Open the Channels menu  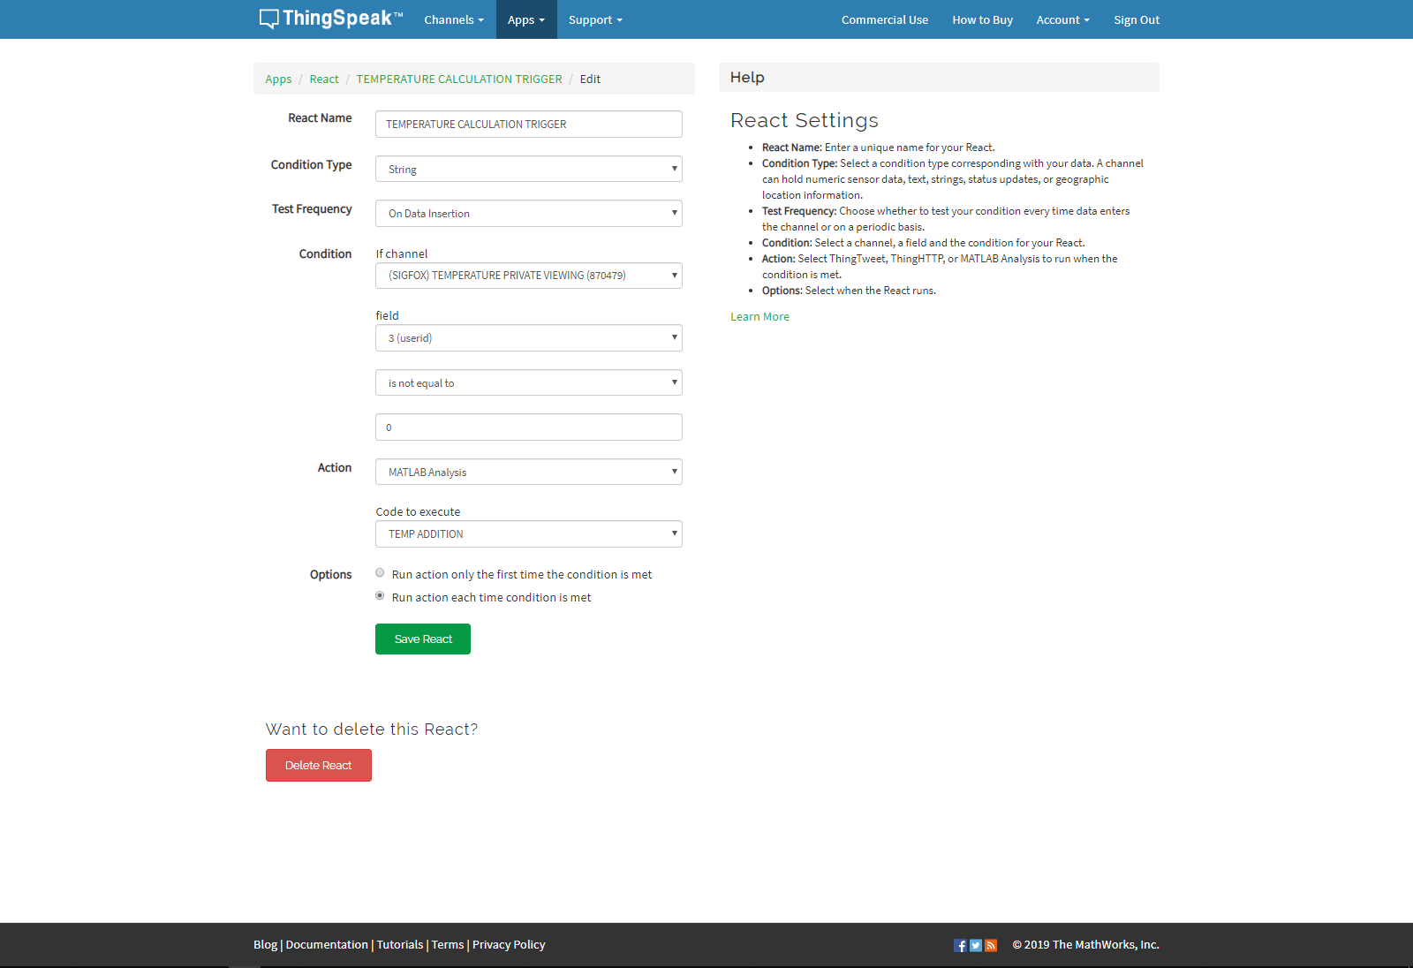(453, 19)
